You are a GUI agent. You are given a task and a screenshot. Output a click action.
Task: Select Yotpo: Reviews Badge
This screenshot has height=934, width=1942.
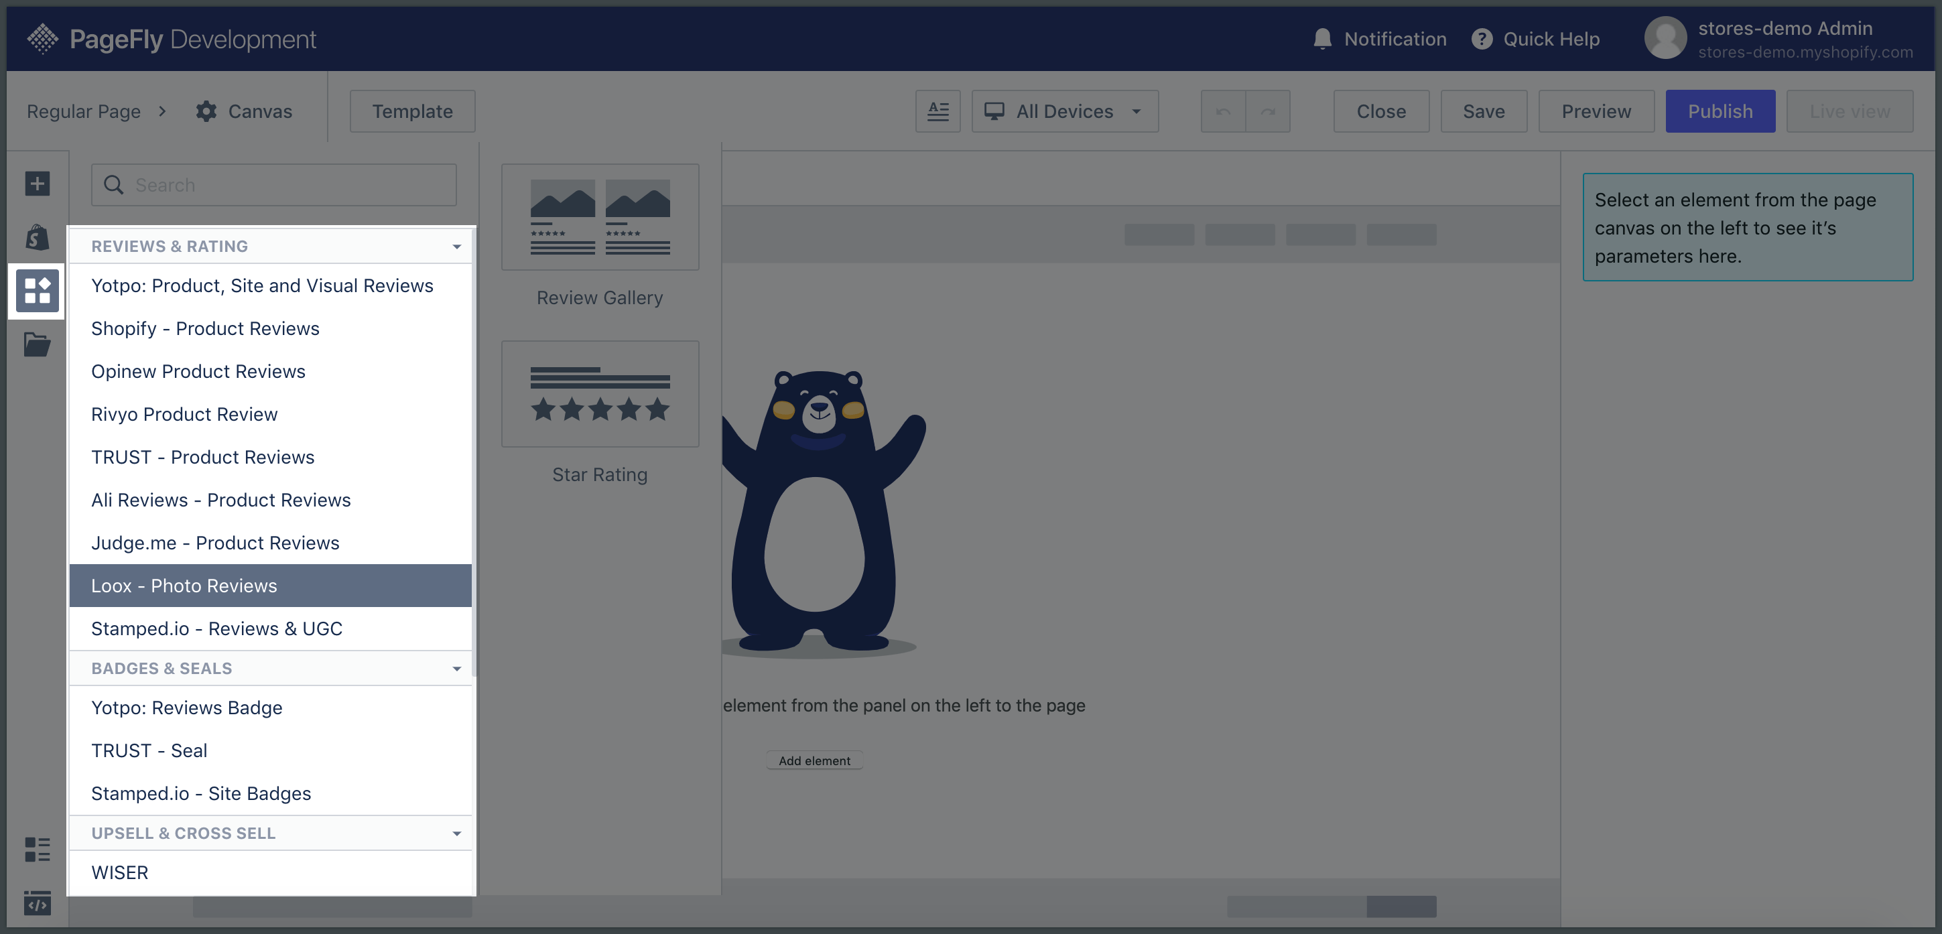pos(271,708)
